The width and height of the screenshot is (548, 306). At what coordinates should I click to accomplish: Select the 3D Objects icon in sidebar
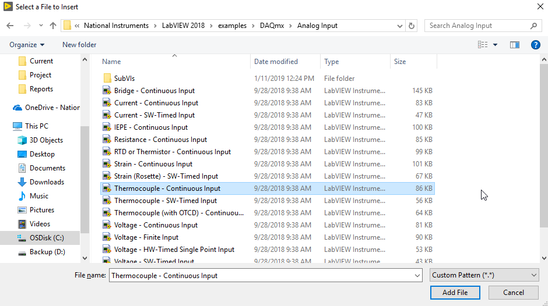coord(22,140)
